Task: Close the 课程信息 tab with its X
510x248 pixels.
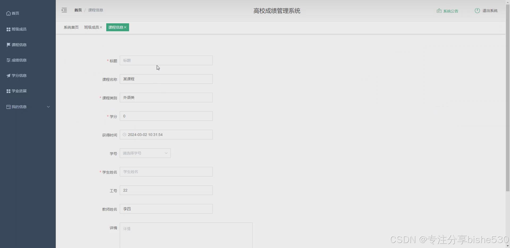Action: (x=125, y=27)
